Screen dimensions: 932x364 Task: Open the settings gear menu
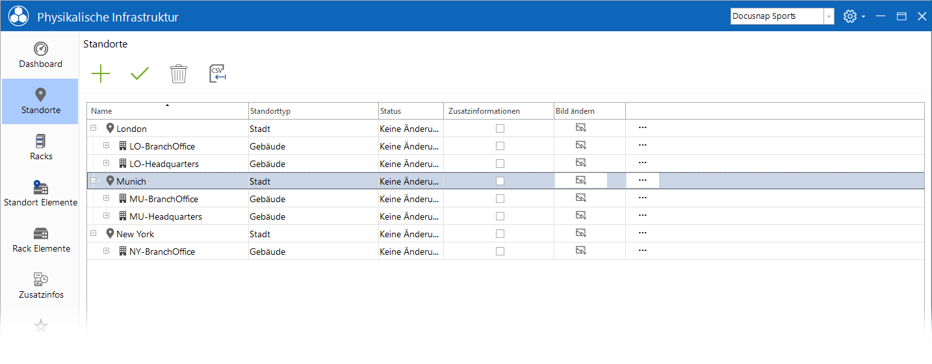pos(853,16)
